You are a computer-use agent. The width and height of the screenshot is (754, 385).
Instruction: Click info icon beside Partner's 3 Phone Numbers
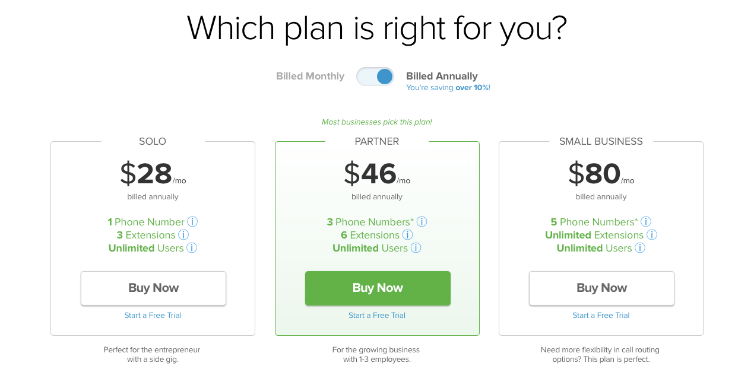pyautogui.click(x=422, y=222)
